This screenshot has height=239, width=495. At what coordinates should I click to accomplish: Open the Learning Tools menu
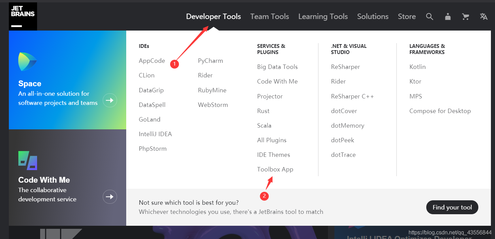(x=323, y=16)
